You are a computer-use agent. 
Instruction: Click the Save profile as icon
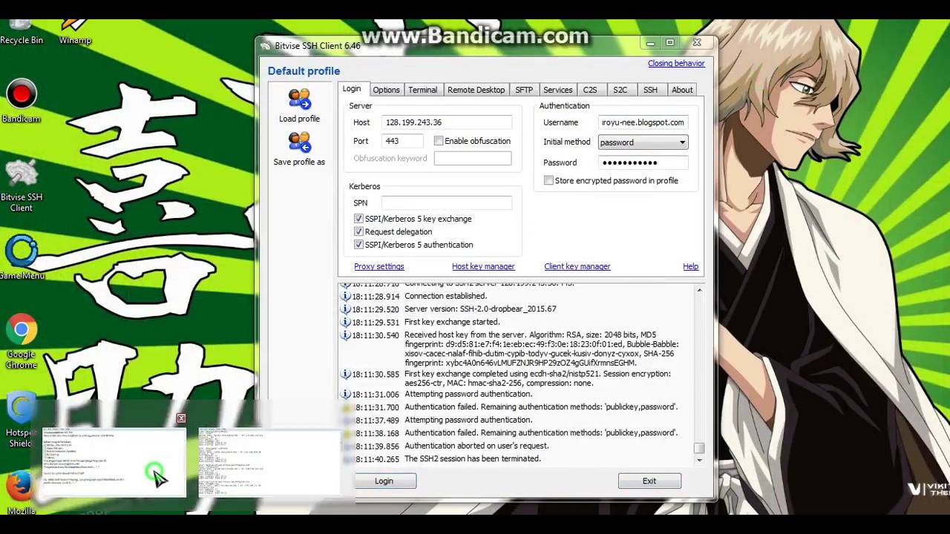point(299,142)
